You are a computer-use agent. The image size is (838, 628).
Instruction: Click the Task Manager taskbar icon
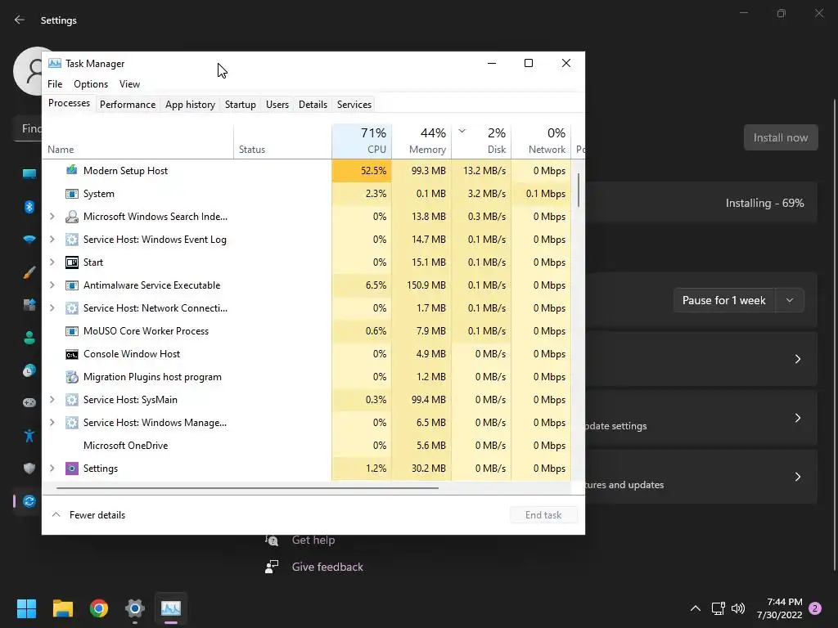[x=171, y=608]
